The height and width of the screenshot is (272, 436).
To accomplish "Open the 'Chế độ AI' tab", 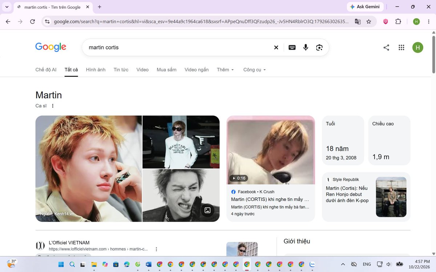I will (x=46, y=70).
